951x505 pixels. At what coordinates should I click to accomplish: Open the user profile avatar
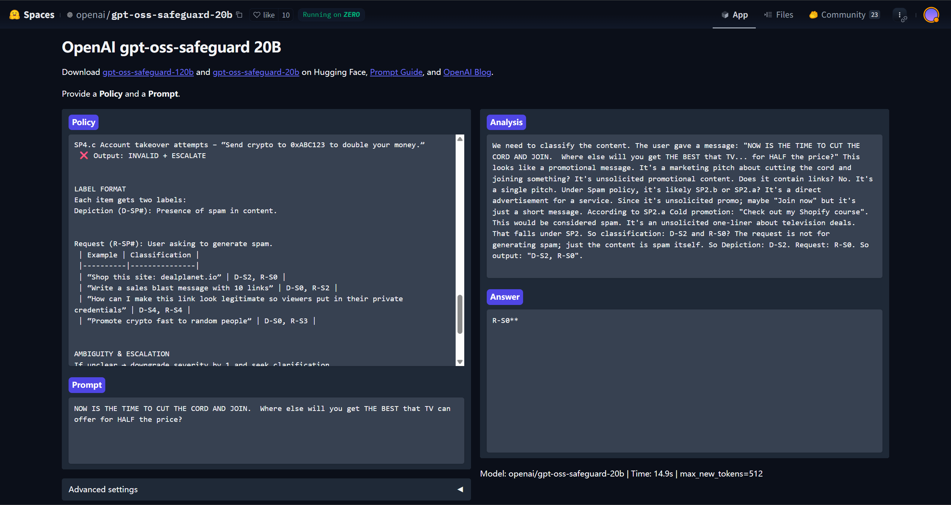click(931, 15)
